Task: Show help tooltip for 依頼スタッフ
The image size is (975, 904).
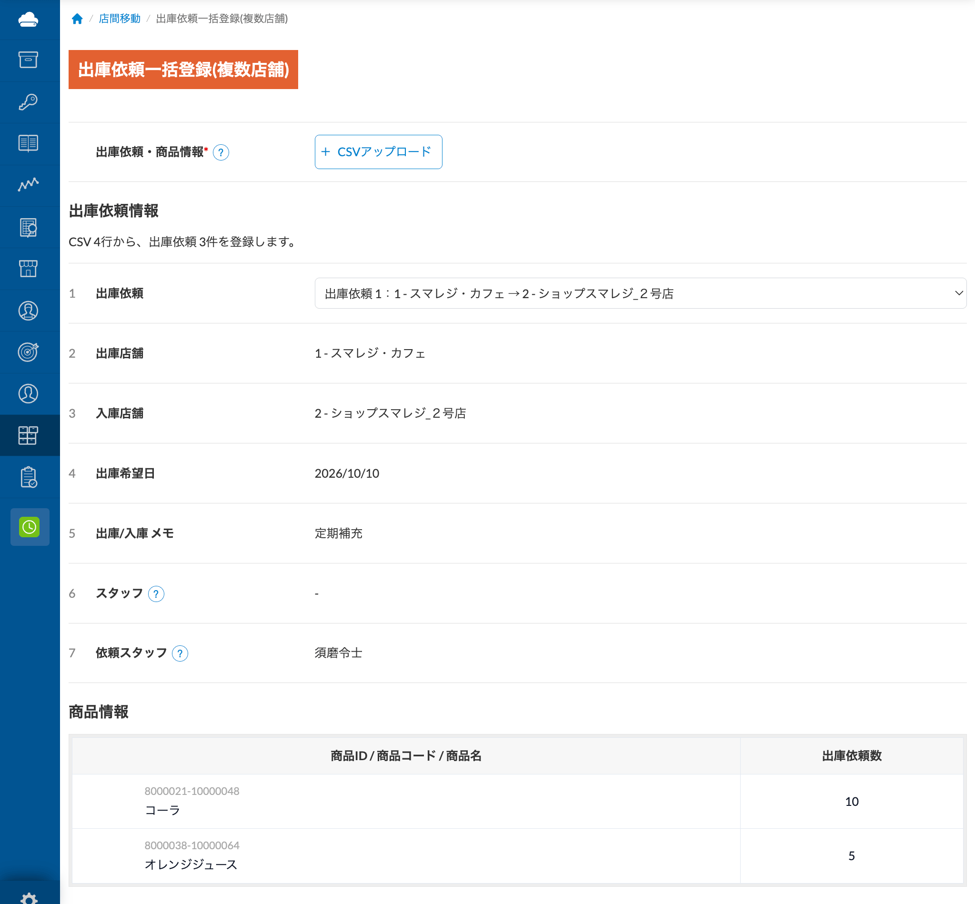Action: click(x=180, y=653)
